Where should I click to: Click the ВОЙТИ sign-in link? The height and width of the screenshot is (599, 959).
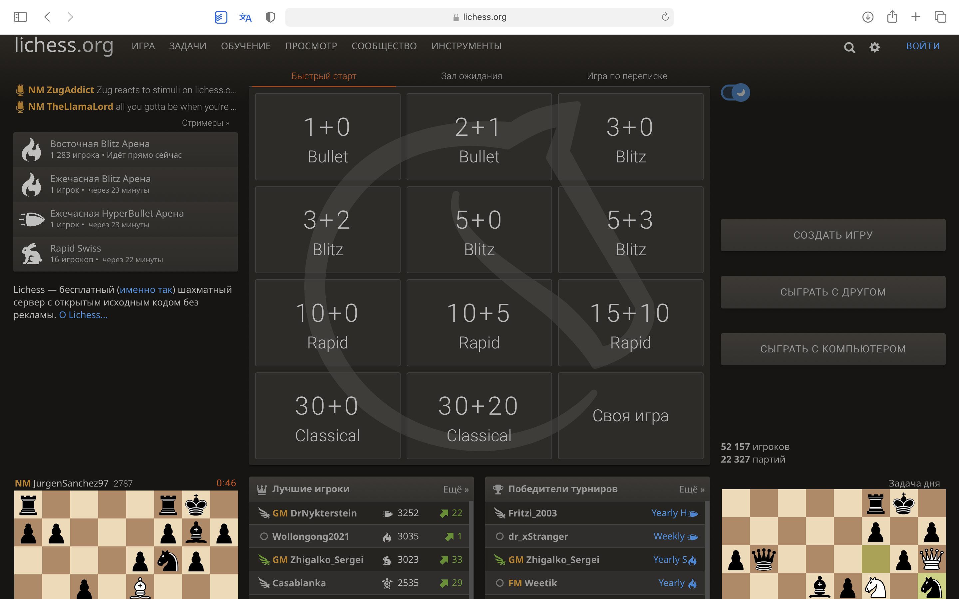tap(923, 46)
